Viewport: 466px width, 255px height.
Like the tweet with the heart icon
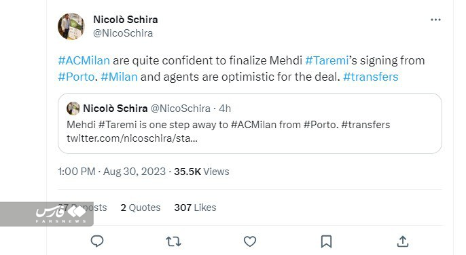(250, 241)
